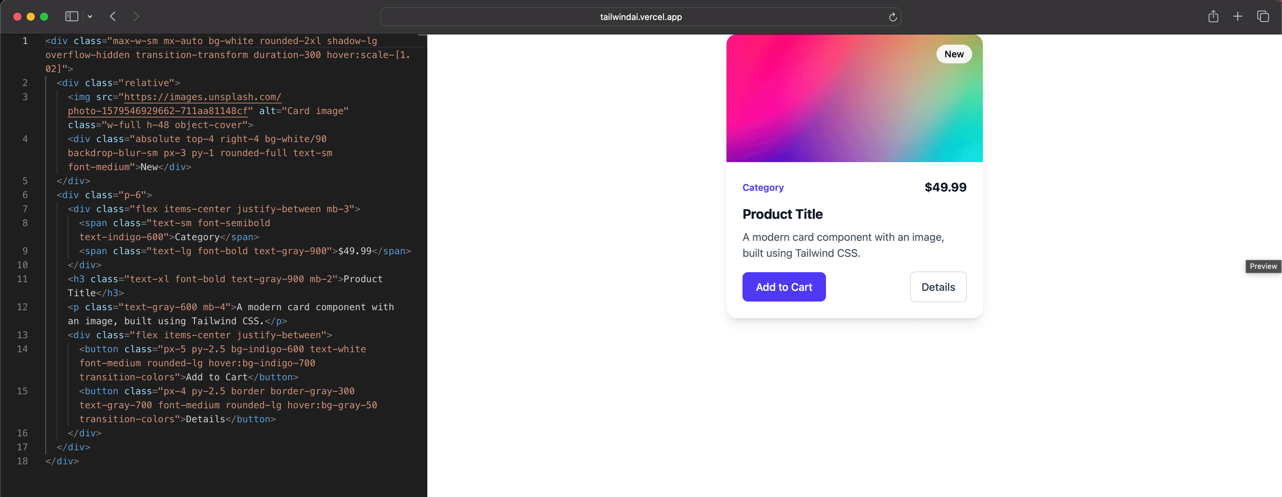Screen dimensions: 1282x497
Task: Select line number 11 in the editor
Action: point(22,279)
